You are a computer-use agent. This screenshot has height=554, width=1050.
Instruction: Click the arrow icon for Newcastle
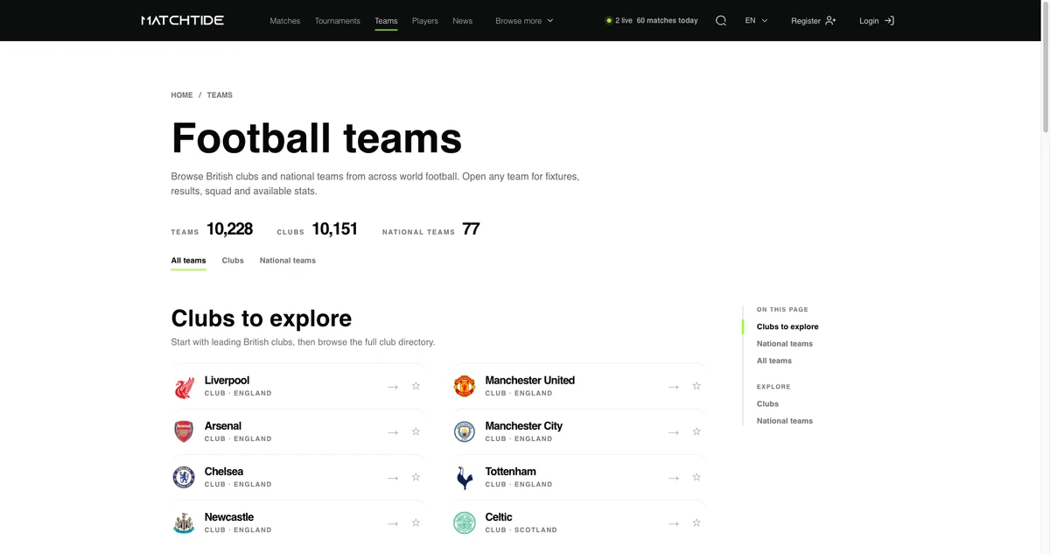tap(393, 523)
